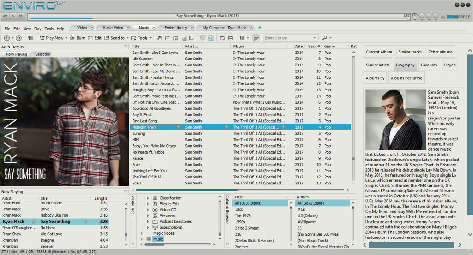The height and width of the screenshot is (255, 473).
Task: Click the Similar tracks button
Action: tap(410, 52)
